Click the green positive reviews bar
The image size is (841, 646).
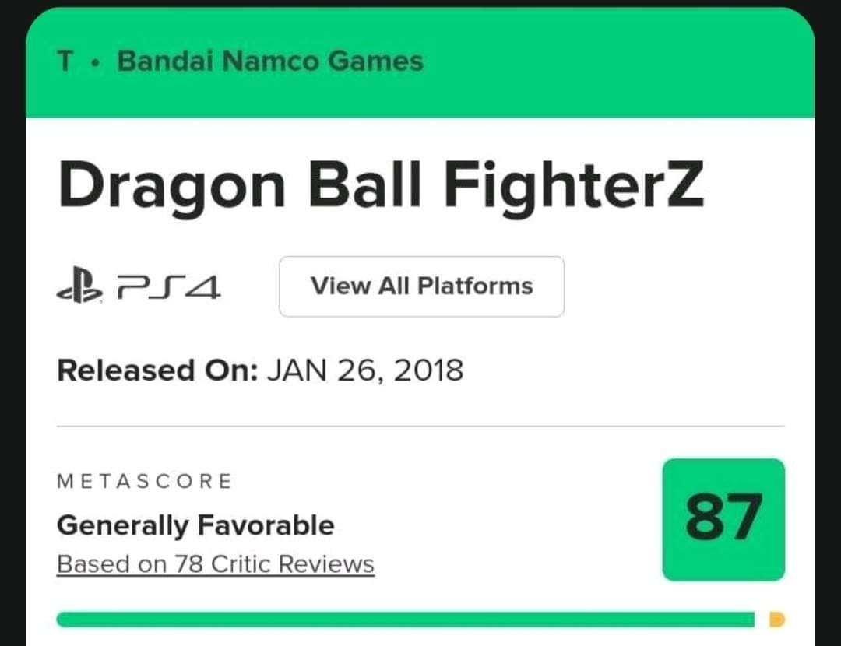click(406, 620)
